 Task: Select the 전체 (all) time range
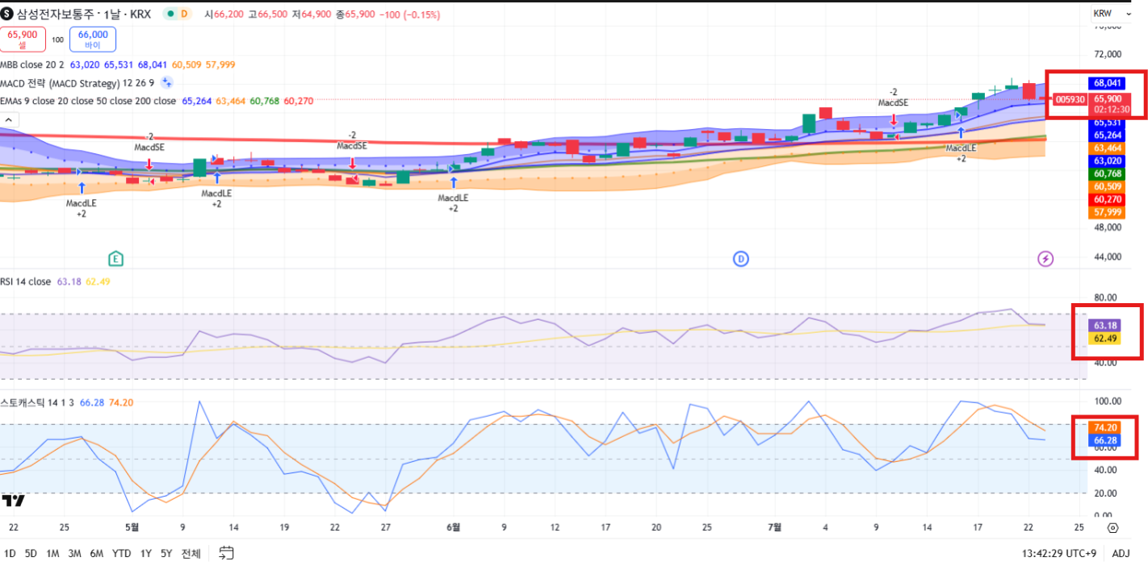(x=191, y=553)
